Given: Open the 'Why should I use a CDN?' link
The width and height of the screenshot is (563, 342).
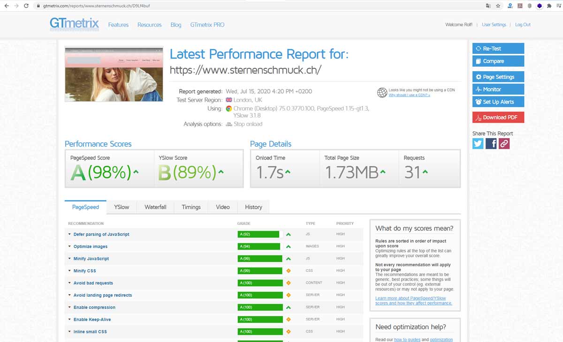Looking at the screenshot, I should [409, 95].
